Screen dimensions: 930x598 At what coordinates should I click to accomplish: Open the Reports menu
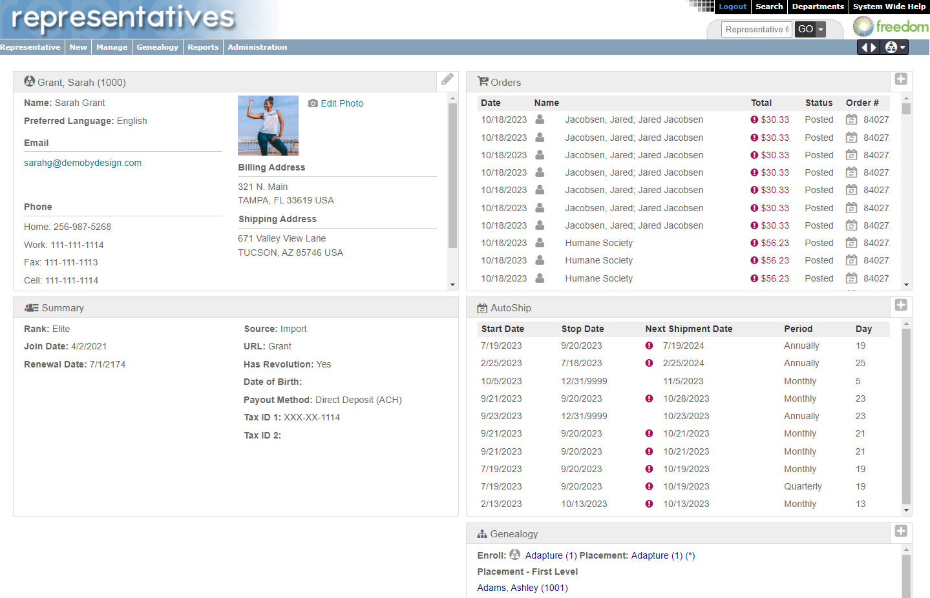click(203, 47)
